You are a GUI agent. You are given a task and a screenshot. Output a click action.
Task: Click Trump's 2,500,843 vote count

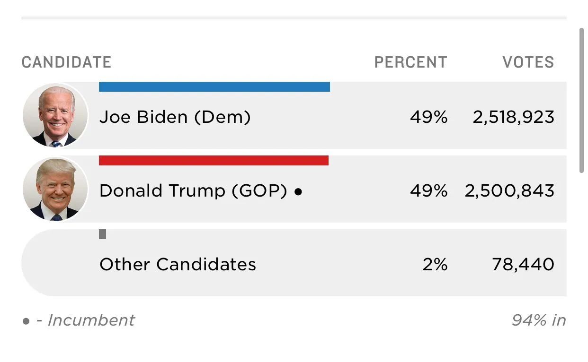pyautogui.click(x=509, y=190)
